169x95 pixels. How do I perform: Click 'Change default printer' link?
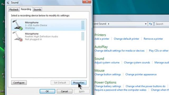(126, 39)
